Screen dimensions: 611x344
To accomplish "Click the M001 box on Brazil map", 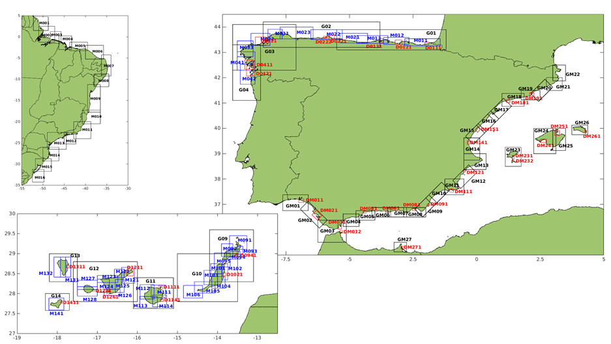I will pos(44,23).
